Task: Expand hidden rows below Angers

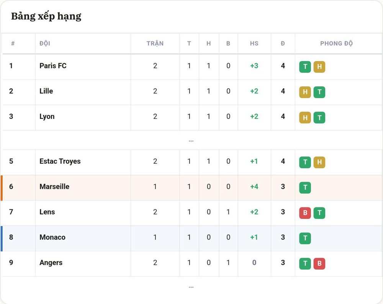Action: pos(191,287)
